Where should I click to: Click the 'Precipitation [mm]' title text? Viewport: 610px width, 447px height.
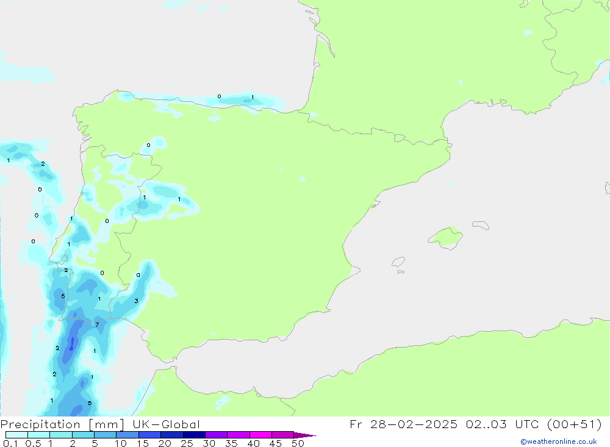(x=62, y=424)
